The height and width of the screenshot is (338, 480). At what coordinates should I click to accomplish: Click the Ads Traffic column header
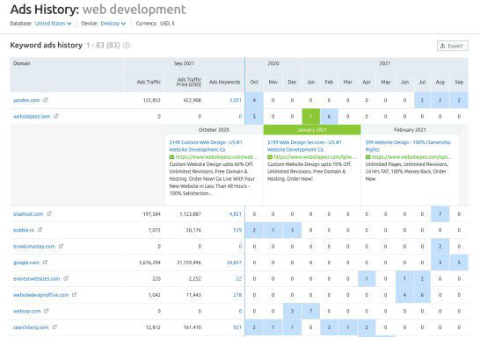pyautogui.click(x=149, y=82)
